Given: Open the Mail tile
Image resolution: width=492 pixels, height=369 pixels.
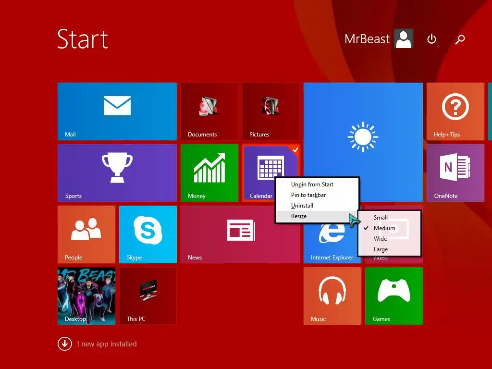Looking at the screenshot, I should 117,111.
